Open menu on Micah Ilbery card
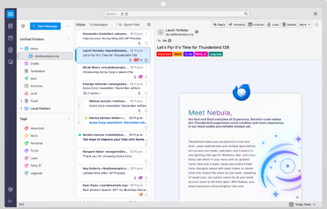 [147, 68]
